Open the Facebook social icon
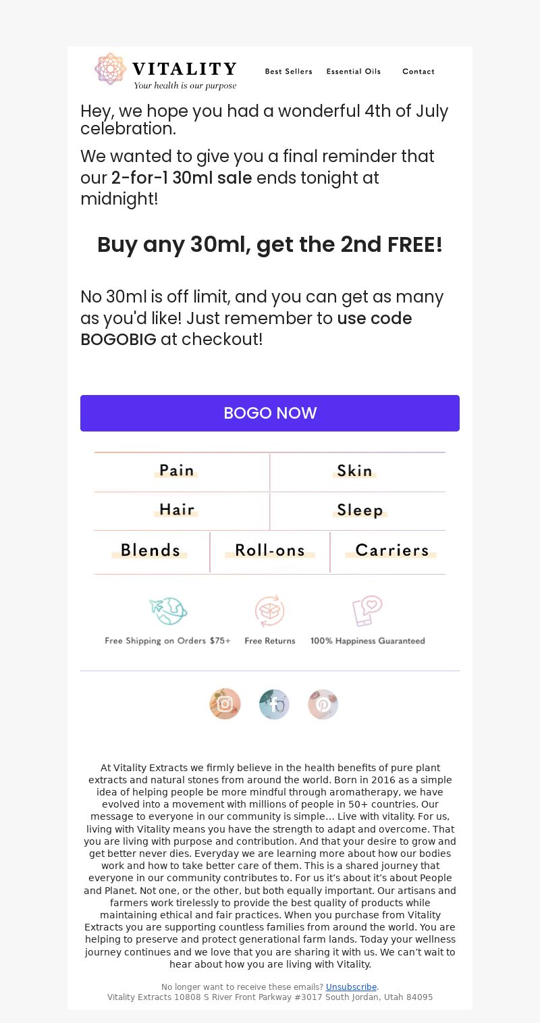This screenshot has width=540, height=1023. pyautogui.click(x=274, y=704)
